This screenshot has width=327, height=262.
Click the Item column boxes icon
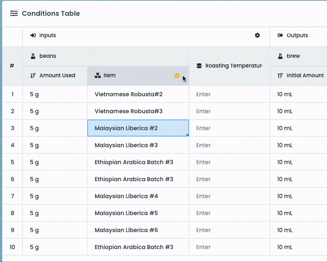(97, 75)
